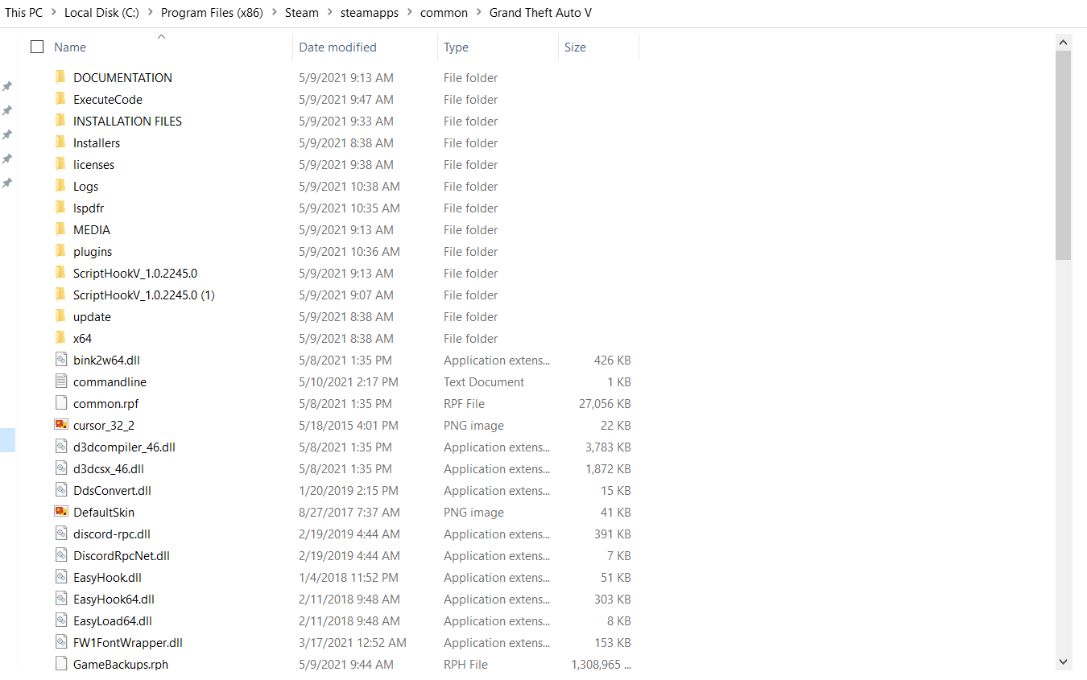Viewport: 1087px width, 680px height.
Task: Select the Installers folder icon
Action: [60, 142]
